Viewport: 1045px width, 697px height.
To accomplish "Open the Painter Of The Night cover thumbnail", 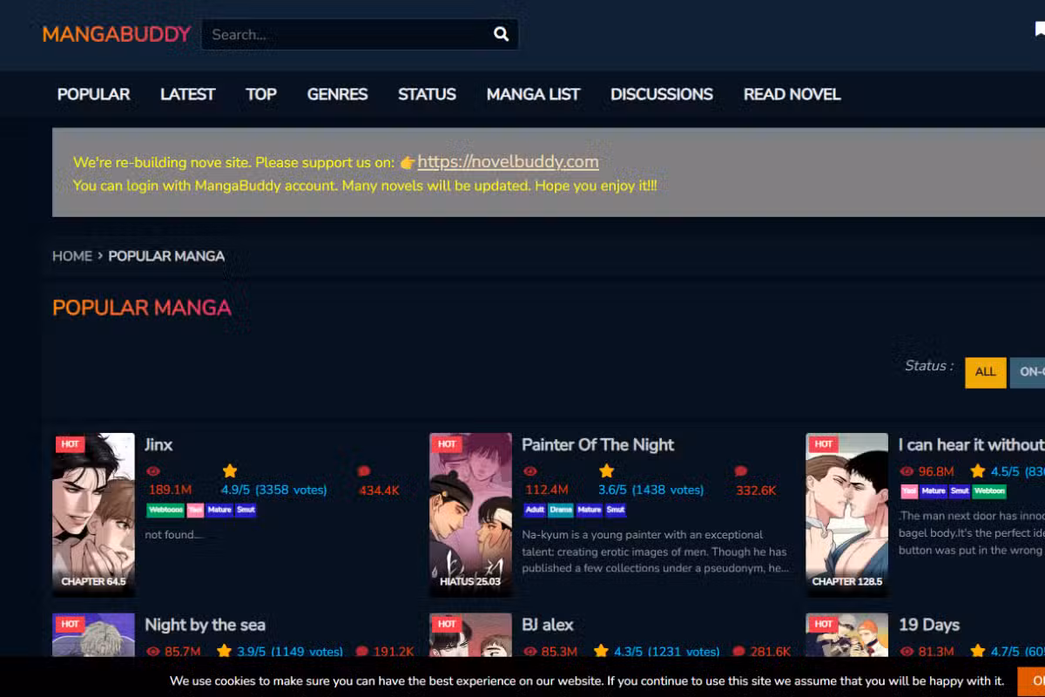I will click(470, 514).
